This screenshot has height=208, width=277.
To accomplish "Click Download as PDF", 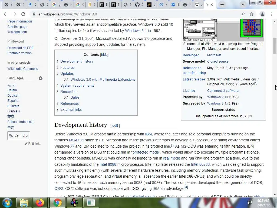I will (20, 48).
